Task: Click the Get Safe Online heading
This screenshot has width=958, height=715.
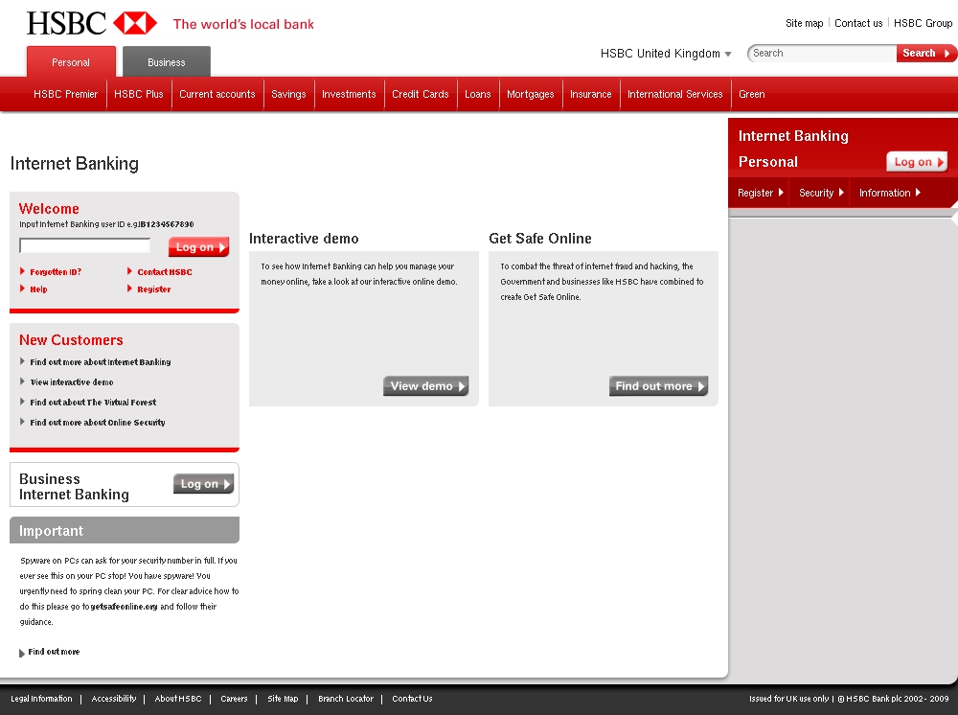Action: [x=540, y=239]
